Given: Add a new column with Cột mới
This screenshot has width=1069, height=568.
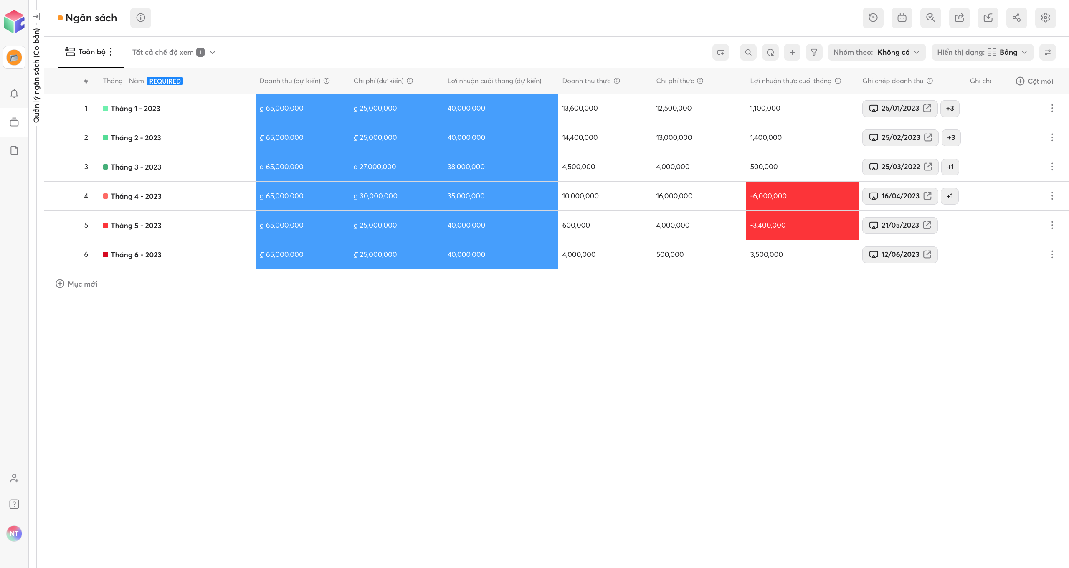Looking at the screenshot, I should [1034, 81].
